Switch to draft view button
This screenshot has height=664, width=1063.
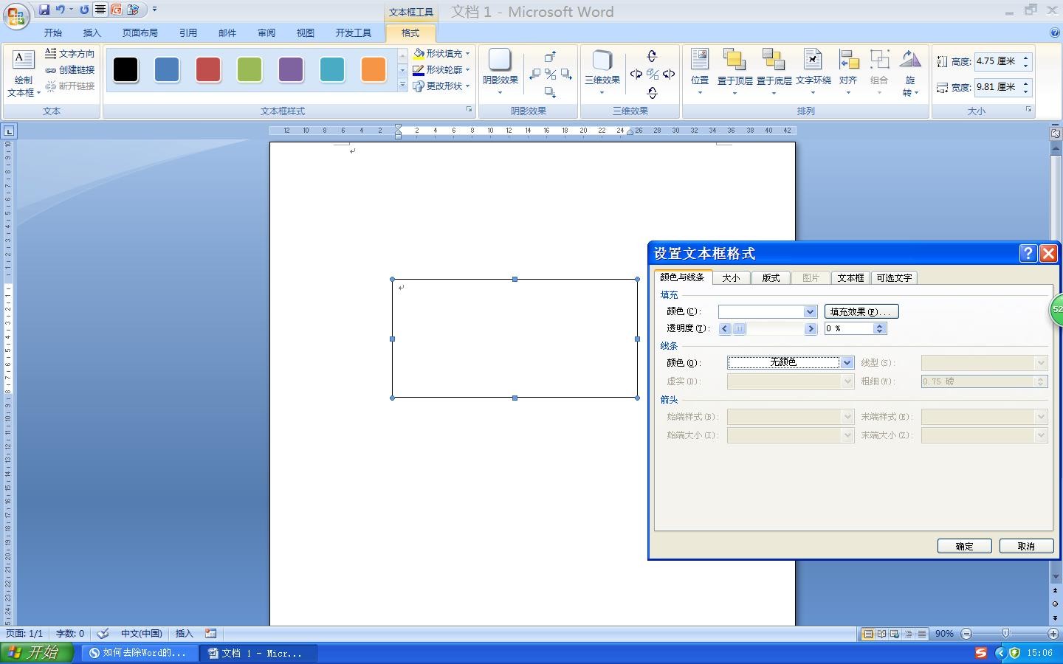[x=922, y=634]
